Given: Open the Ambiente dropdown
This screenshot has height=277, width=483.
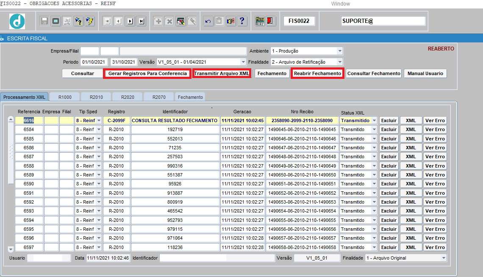Looking at the screenshot, I should pyautogui.click(x=339, y=51).
